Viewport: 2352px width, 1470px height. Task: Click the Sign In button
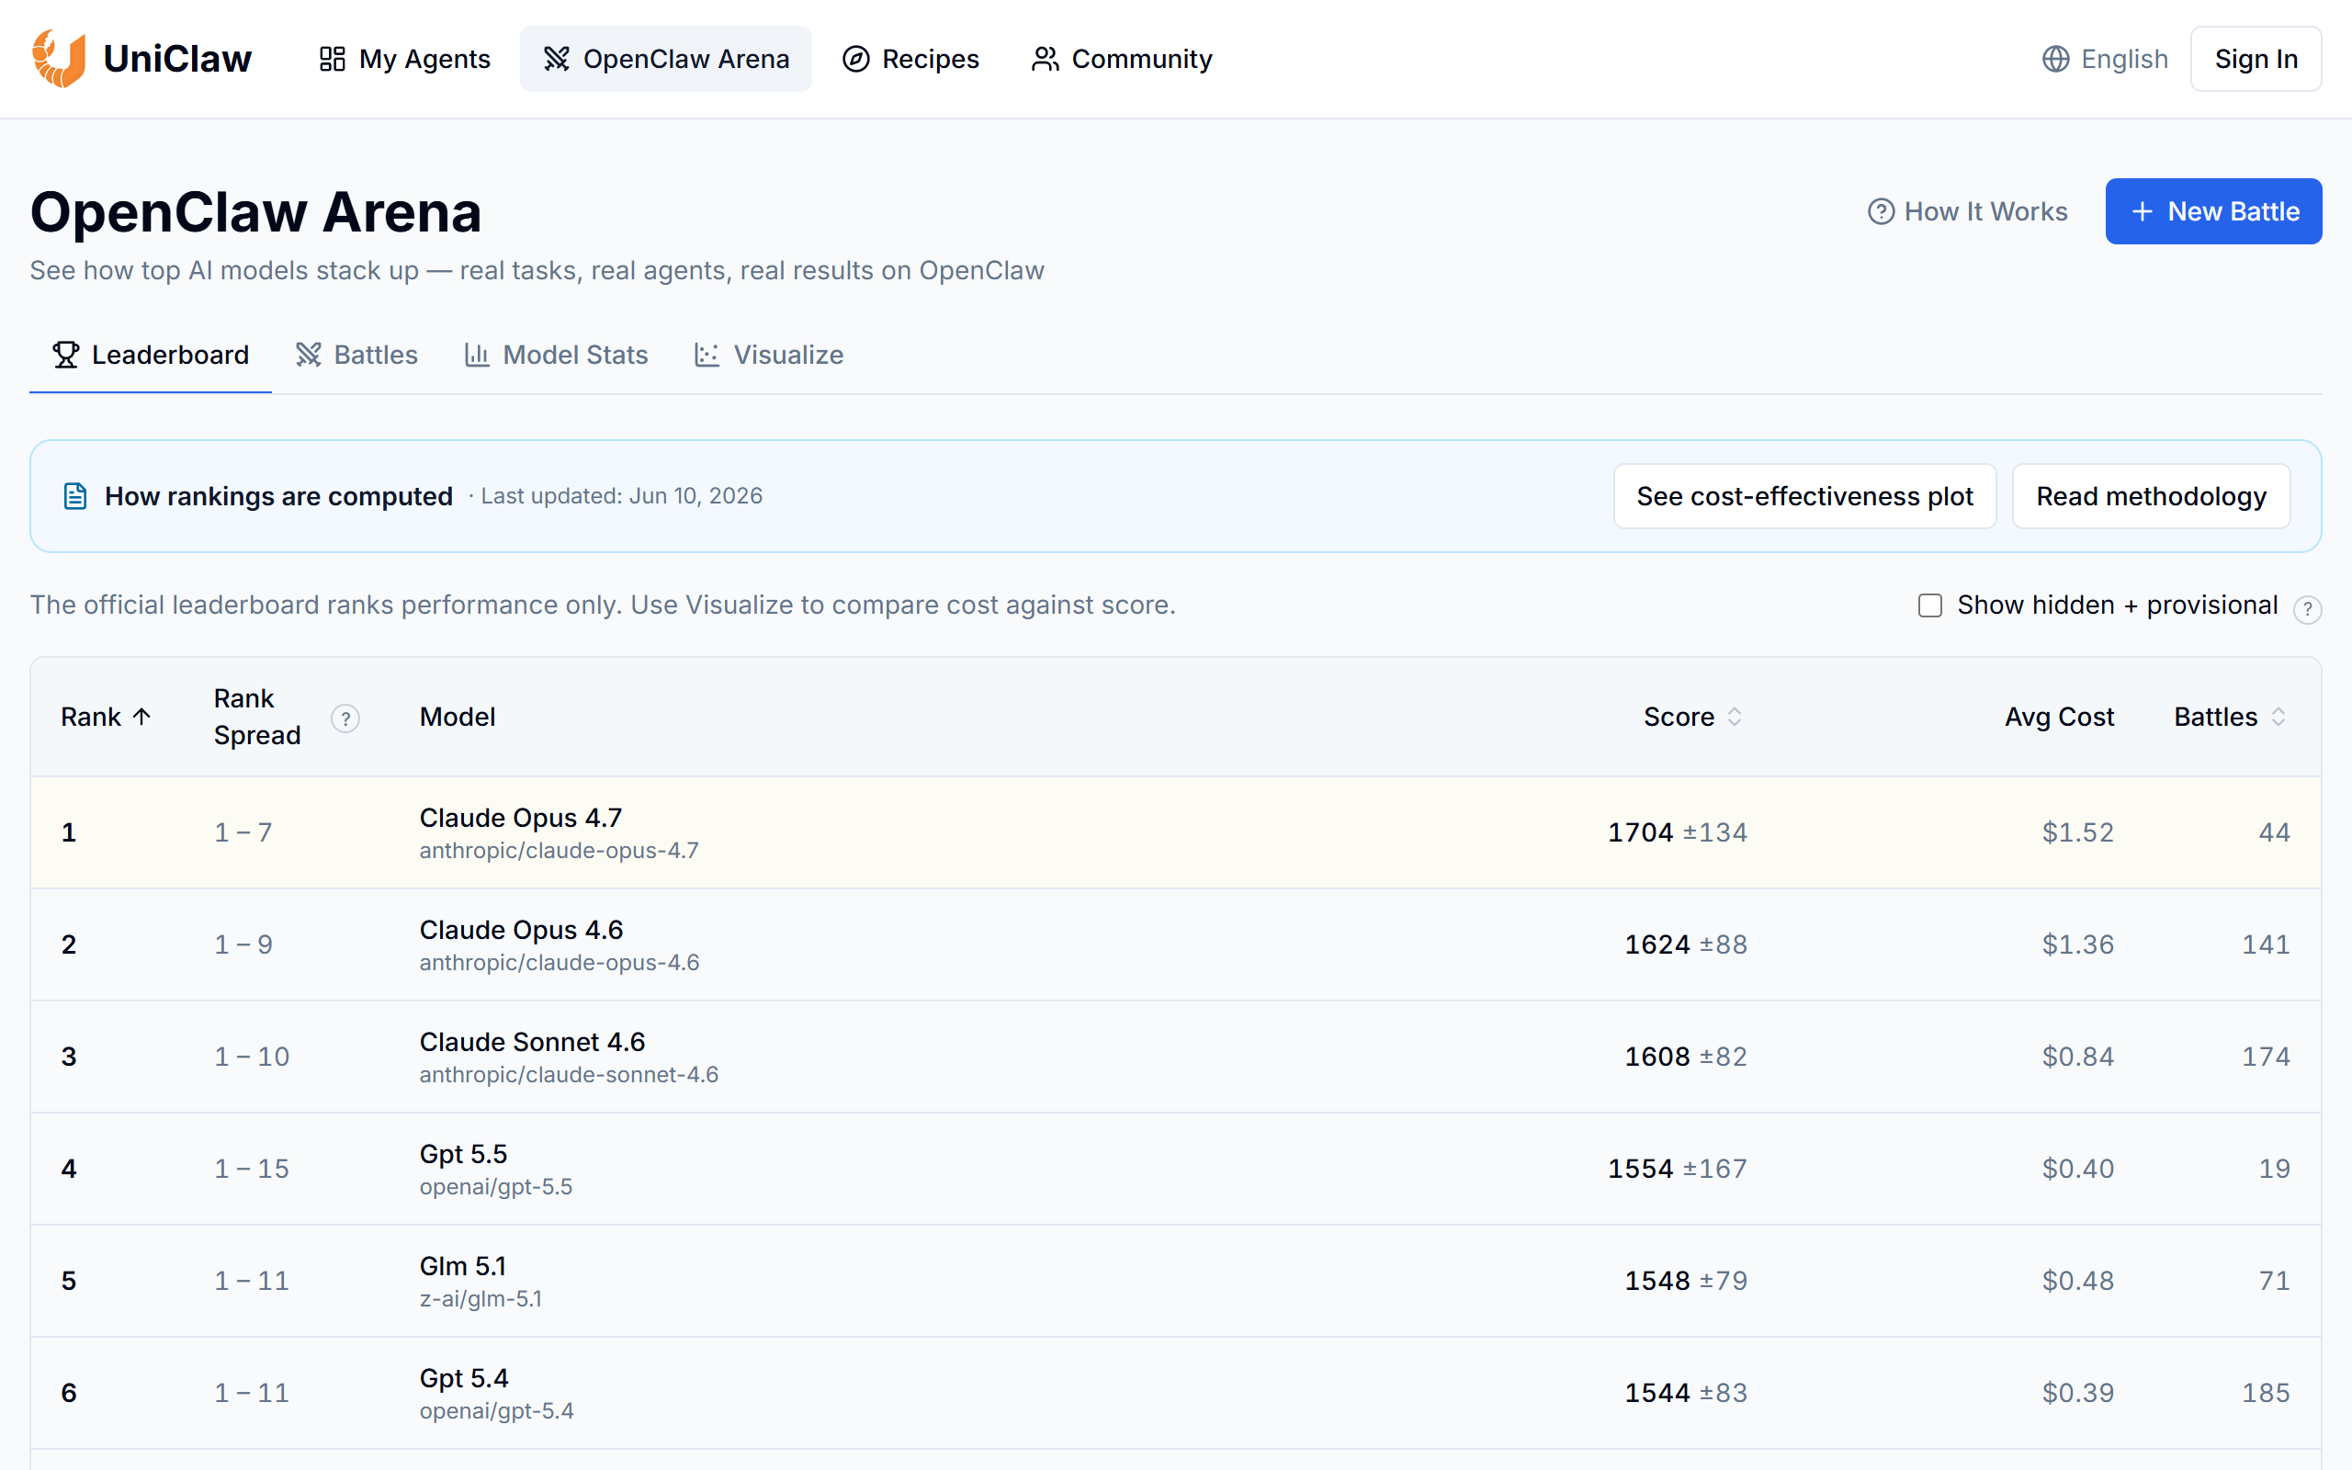(2256, 60)
